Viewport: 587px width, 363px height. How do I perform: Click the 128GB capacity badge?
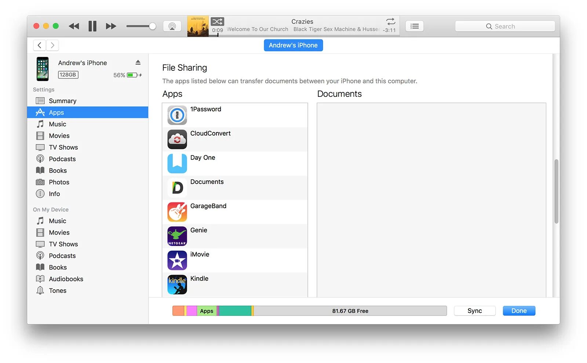68,75
